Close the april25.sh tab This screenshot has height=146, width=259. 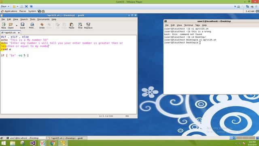click(19, 33)
